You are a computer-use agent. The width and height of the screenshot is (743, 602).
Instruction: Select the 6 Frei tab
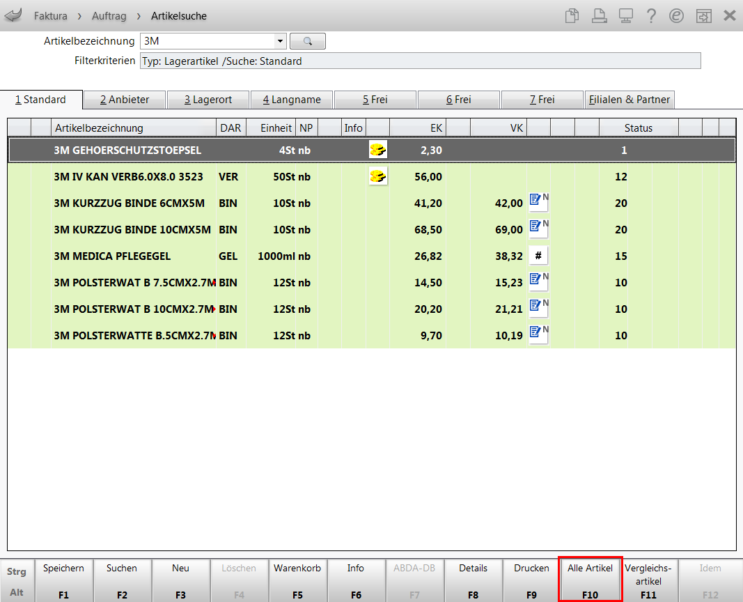click(459, 100)
